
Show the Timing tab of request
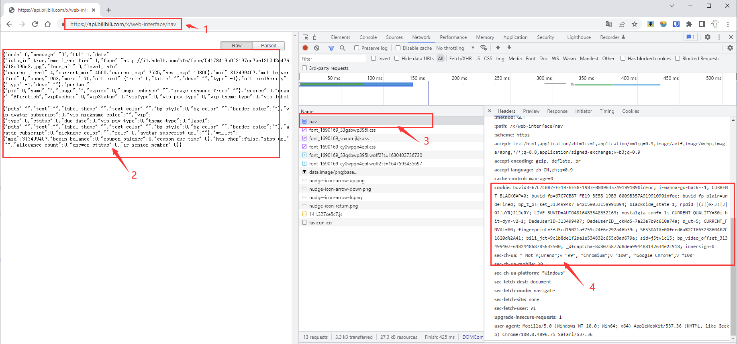click(x=607, y=111)
